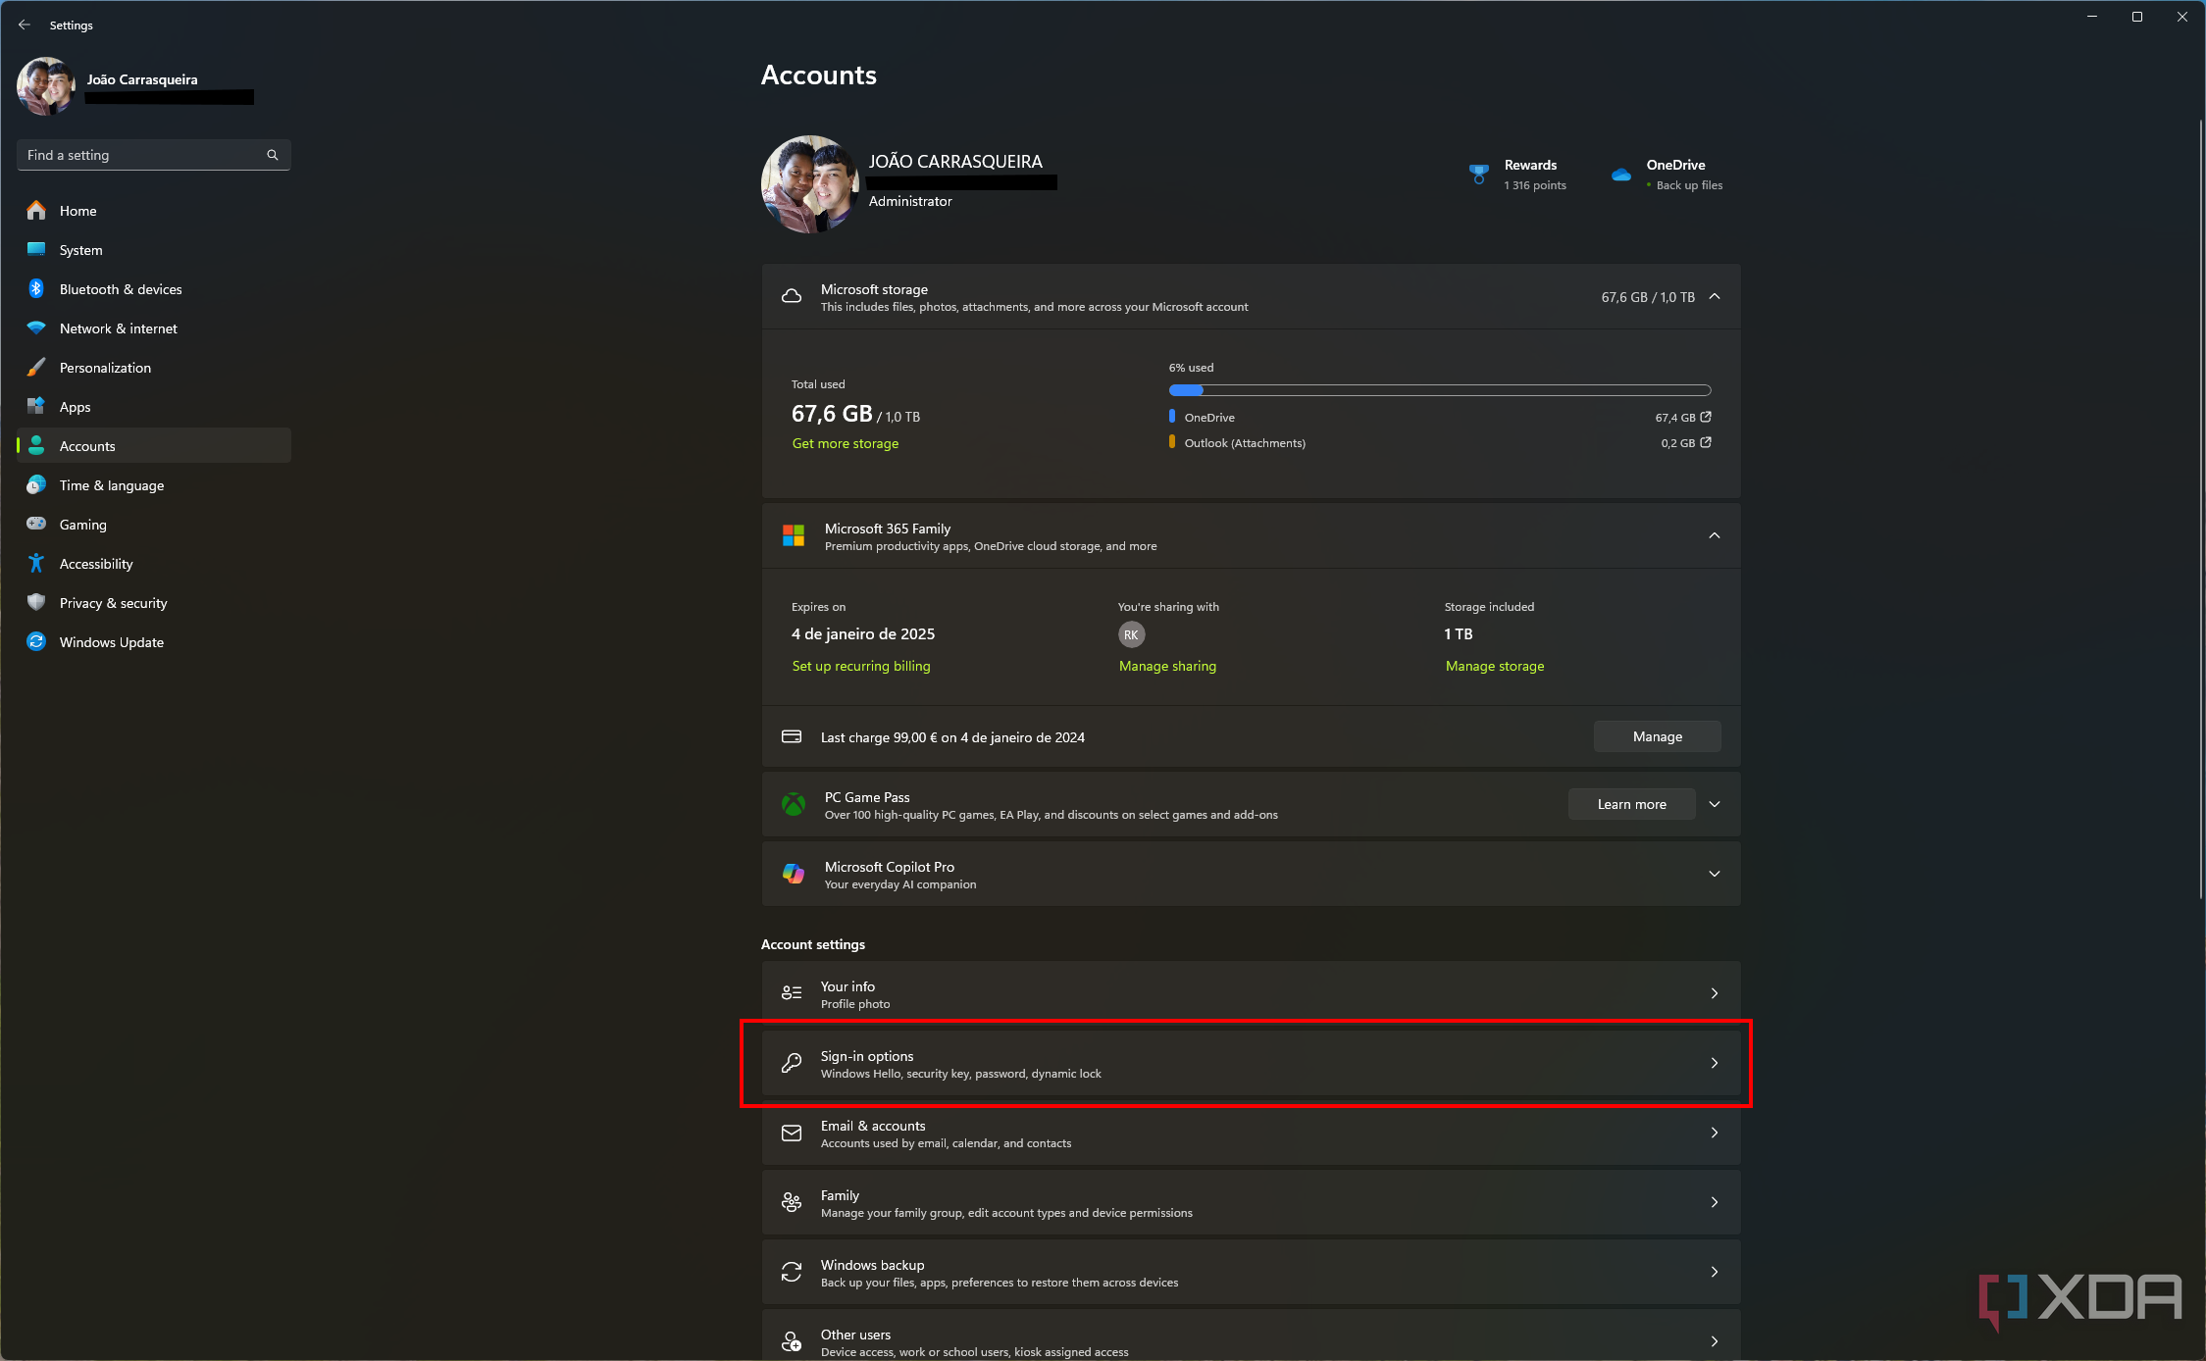This screenshot has width=2206, height=1361.
Task: Click the Gaming controller icon
Action: (x=36, y=524)
